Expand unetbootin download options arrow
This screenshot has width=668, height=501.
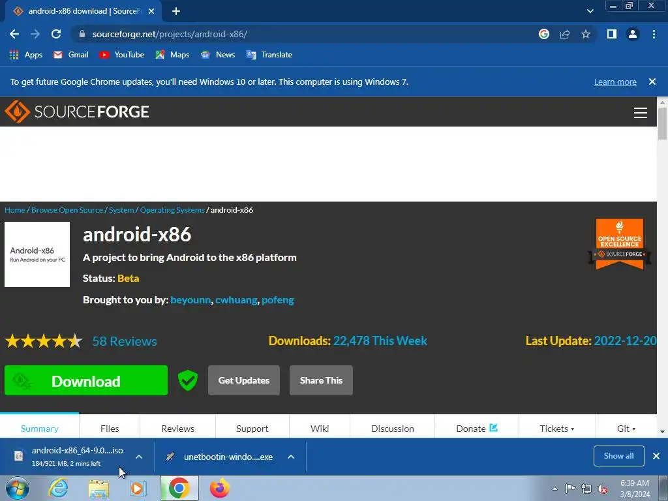click(x=291, y=457)
